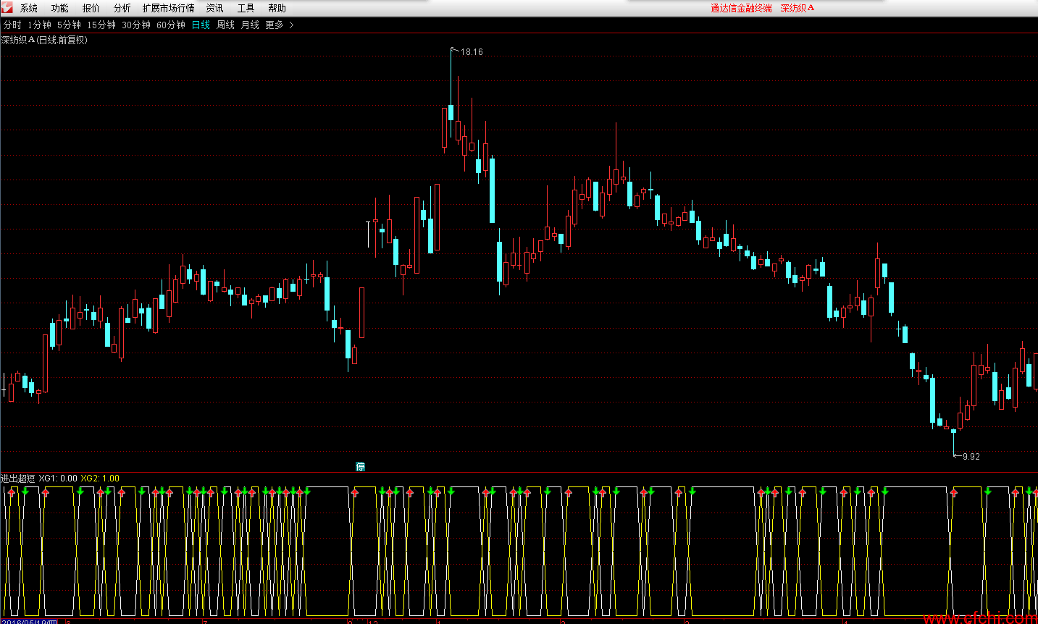This screenshot has width=1038, height=624.
Task: Click the 9.92 low price label
Action: (971, 456)
